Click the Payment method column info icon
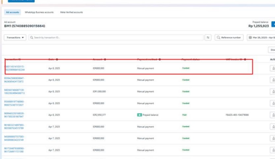 160,60
